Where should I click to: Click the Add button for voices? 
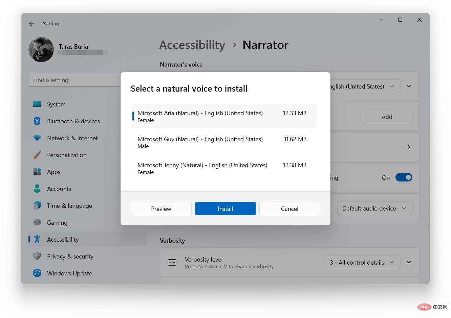[x=387, y=117]
